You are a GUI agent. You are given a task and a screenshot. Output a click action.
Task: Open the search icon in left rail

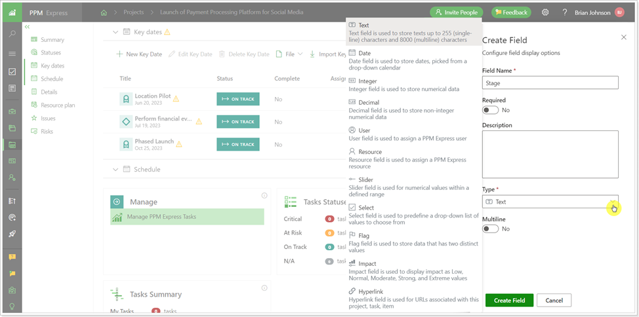(x=12, y=34)
